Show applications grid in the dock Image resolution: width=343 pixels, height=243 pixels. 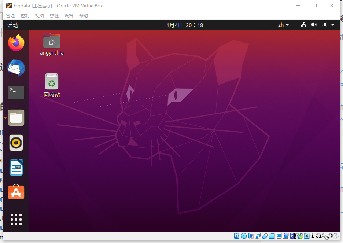[16, 220]
